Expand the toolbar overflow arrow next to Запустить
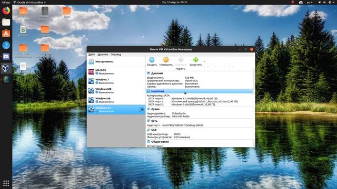The height and width of the screenshot is (189, 337). (x=204, y=61)
